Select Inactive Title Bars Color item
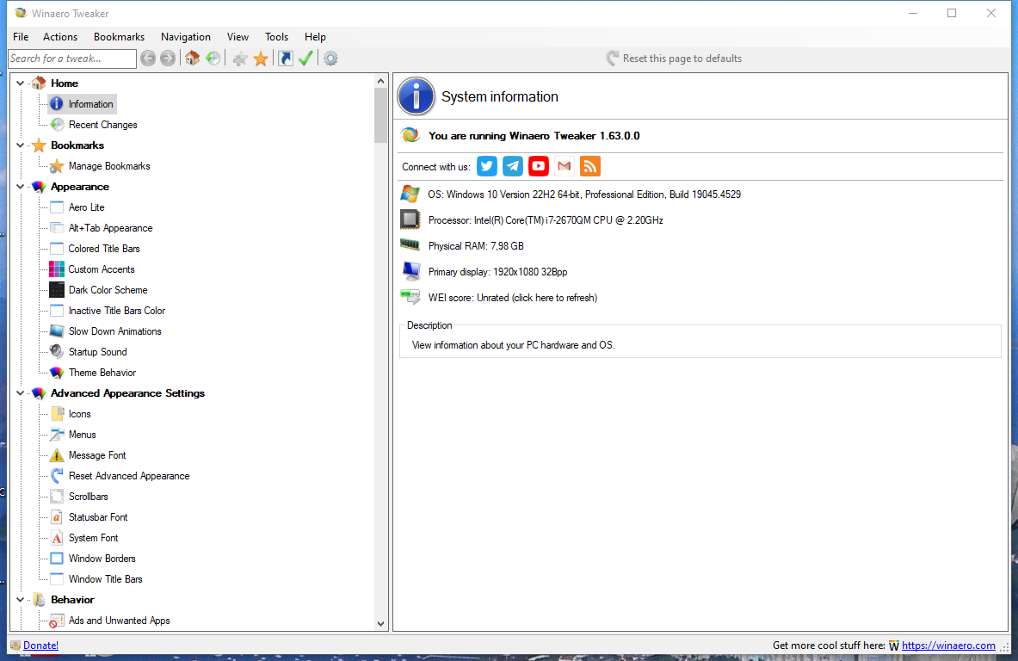1018x661 pixels. [117, 311]
